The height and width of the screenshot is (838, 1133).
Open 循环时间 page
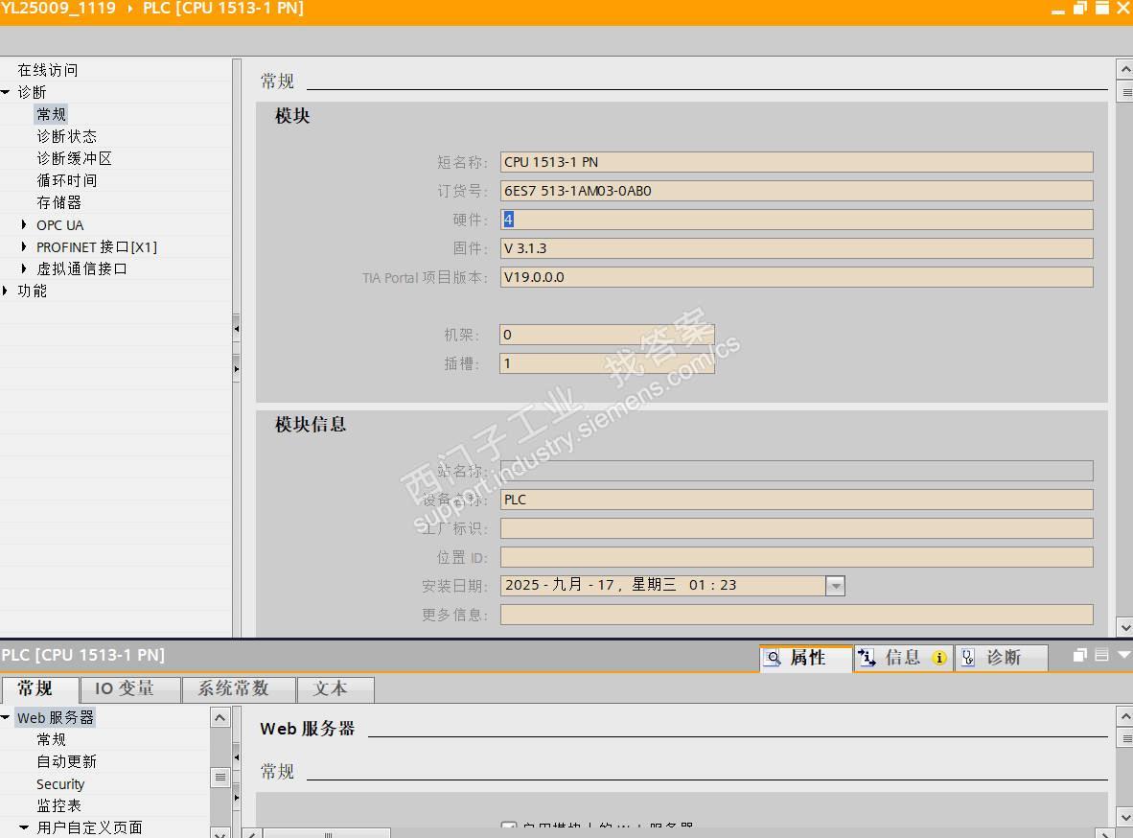tap(66, 180)
